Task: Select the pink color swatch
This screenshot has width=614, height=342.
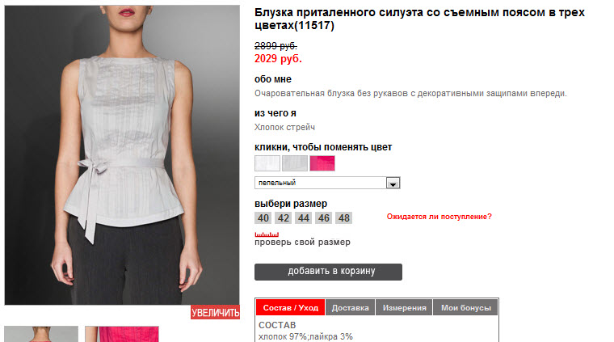Action: pyautogui.click(x=322, y=163)
